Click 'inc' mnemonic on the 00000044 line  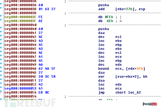point(101,45)
